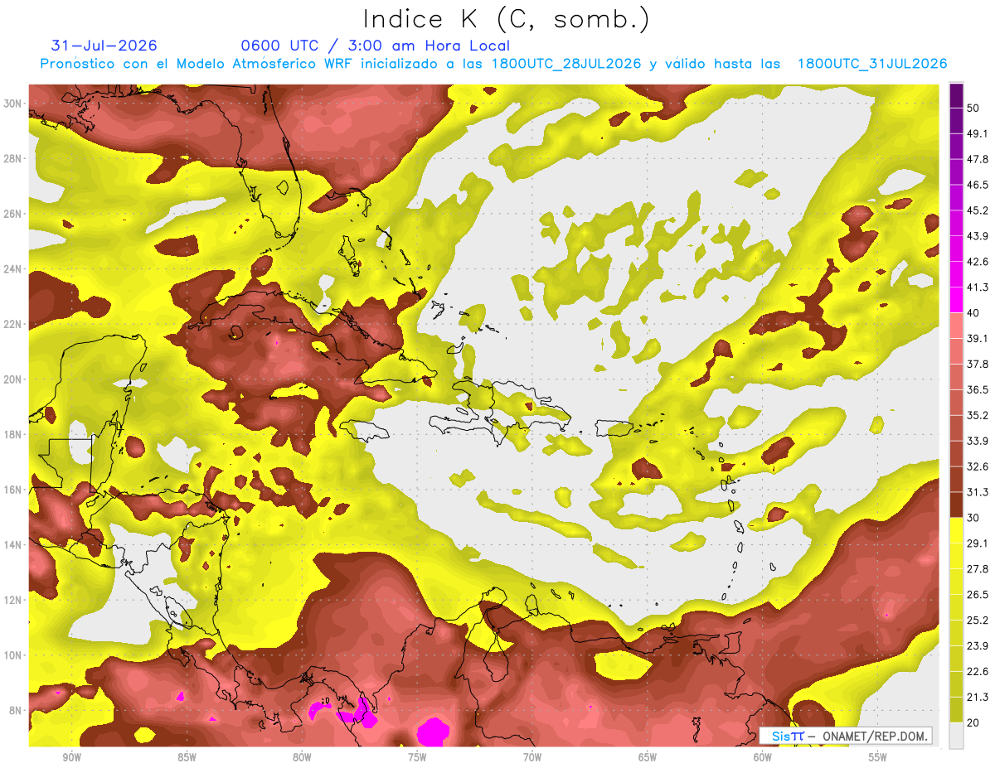Click the '70W' longitude axis label
Viewport: 995px width, 768px height.
(532, 757)
